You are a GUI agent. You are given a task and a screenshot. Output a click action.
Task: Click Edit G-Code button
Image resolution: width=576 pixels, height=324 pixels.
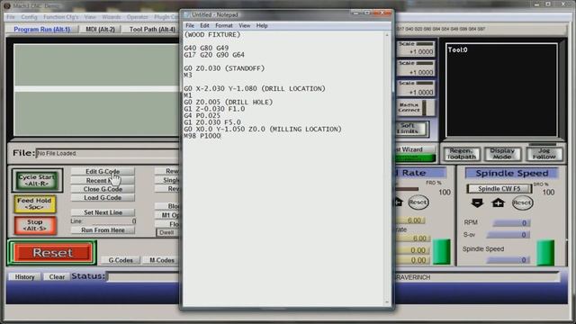103,172
